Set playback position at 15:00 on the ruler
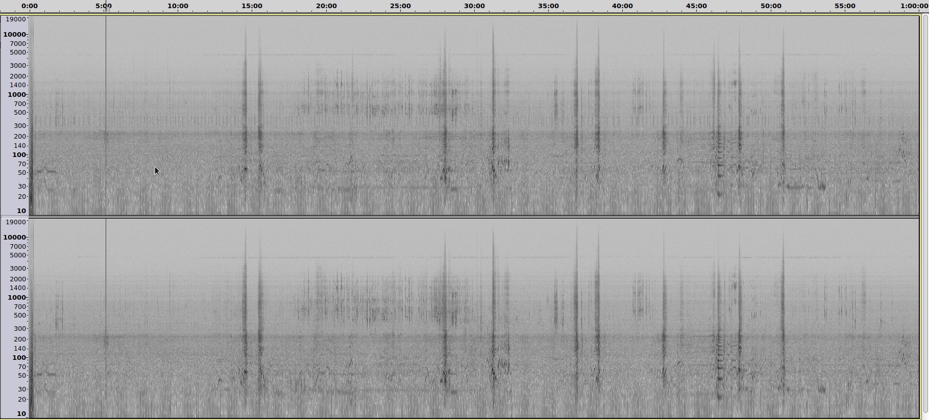This screenshot has width=929, height=420. (252, 6)
